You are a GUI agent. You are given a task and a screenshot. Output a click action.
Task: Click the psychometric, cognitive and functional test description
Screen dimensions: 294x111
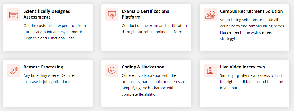click(x=55, y=32)
